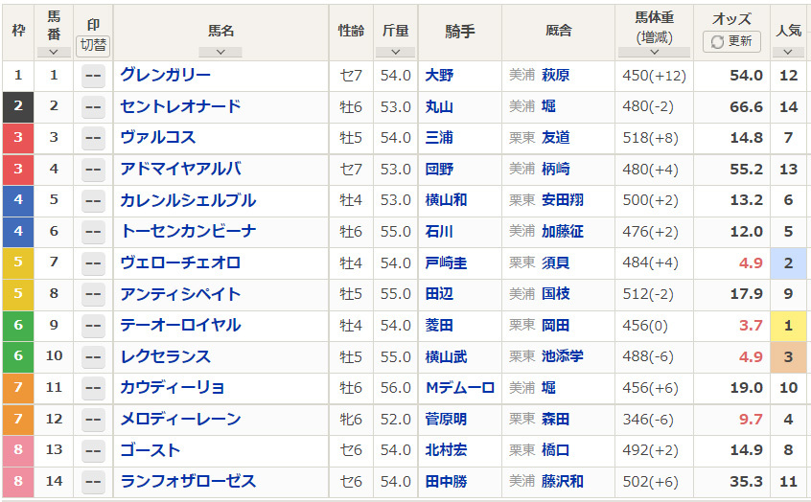Toggle the 切替 mark switch button
The width and height of the screenshot is (811, 502).
click(x=93, y=45)
